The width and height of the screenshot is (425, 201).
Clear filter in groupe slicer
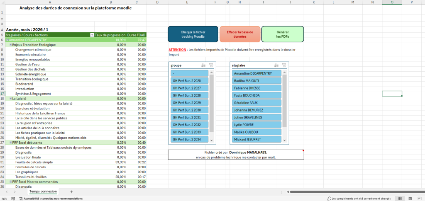pos(211,65)
